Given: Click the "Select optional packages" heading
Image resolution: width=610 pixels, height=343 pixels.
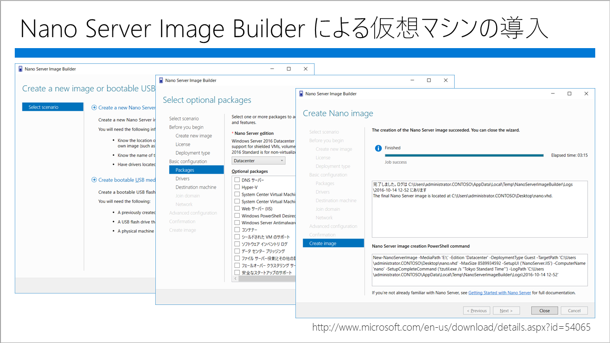Looking at the screenshot, I should point(207,100).
